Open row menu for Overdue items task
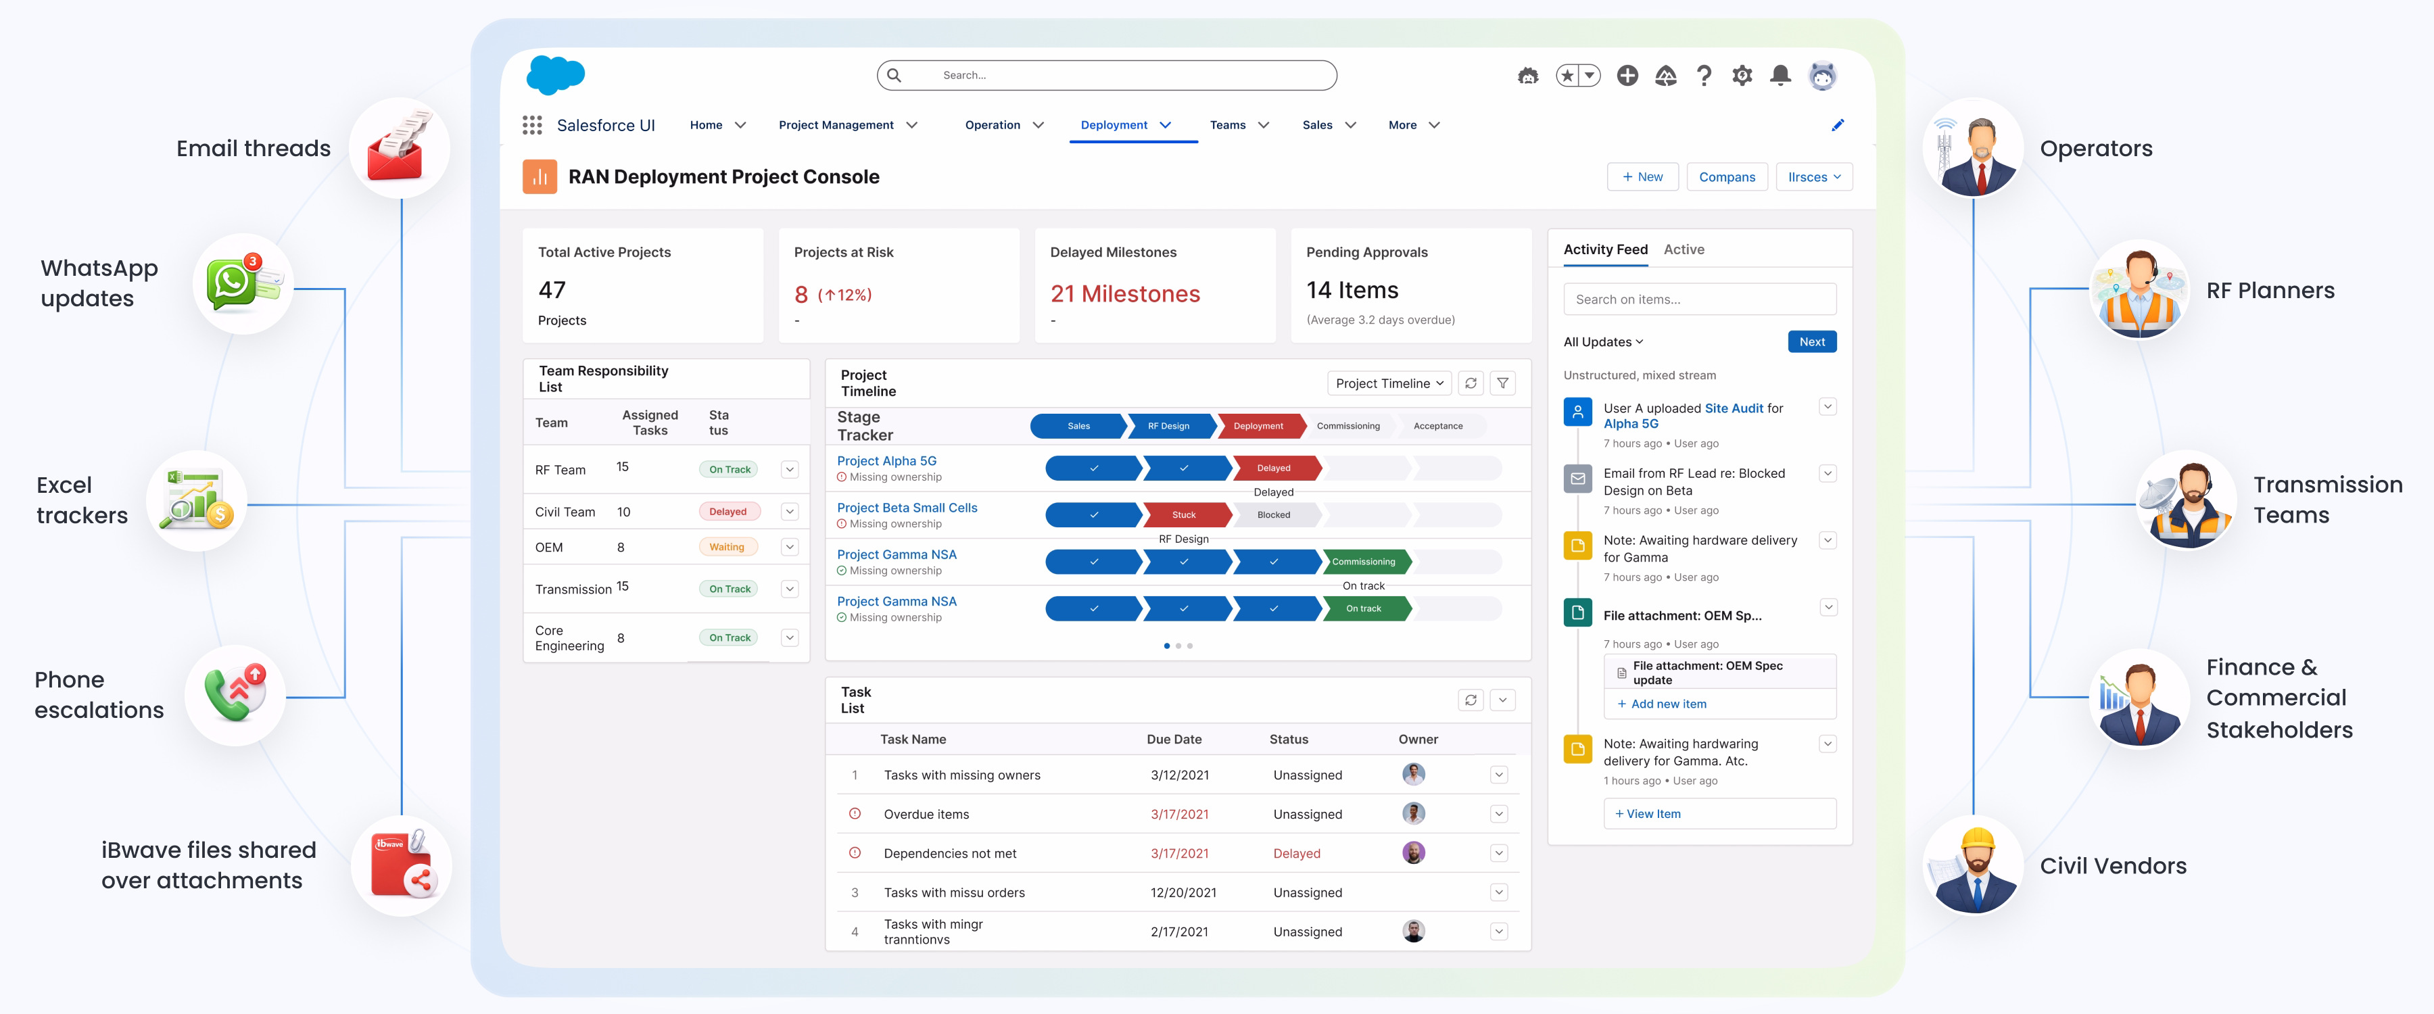2434x1014 pixels. 1498,814
